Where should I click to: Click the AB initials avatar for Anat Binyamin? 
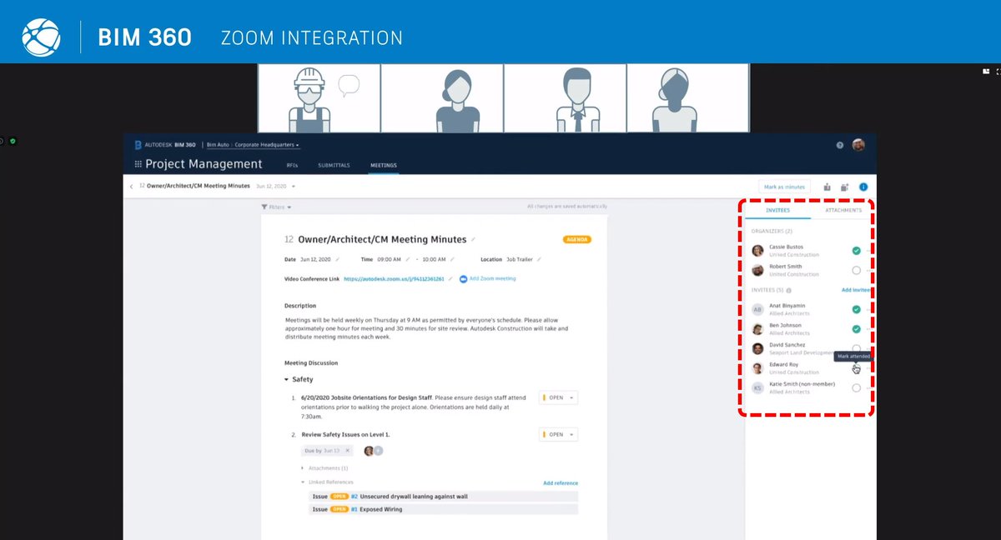point(757,309)
